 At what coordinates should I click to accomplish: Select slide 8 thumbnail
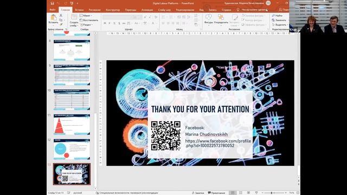click(x=72, y=50)
